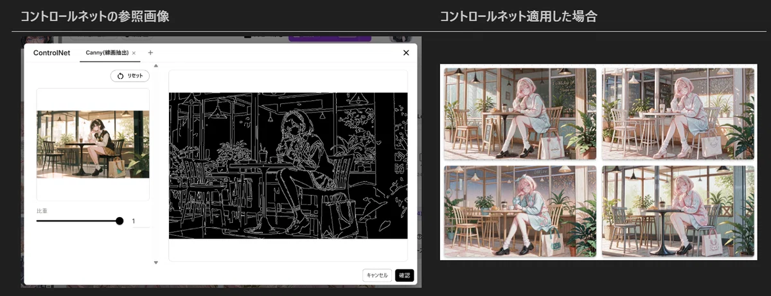Click the リセット reset button
The image size is (771, 296).
click(130, 76)
